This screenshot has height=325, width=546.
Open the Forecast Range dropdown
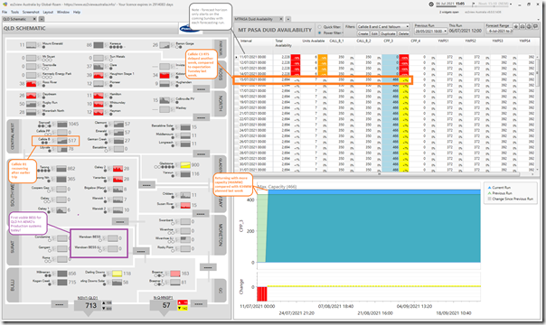[x=499, y=31]
